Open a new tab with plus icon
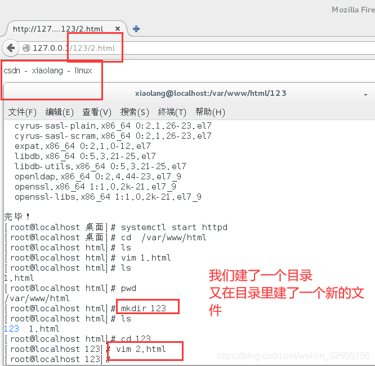Viewport: 375px width, 366px height. 136,29
